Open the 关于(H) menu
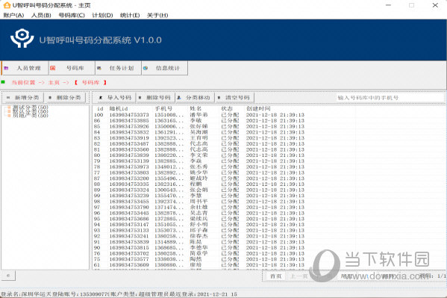 (157, 15)
